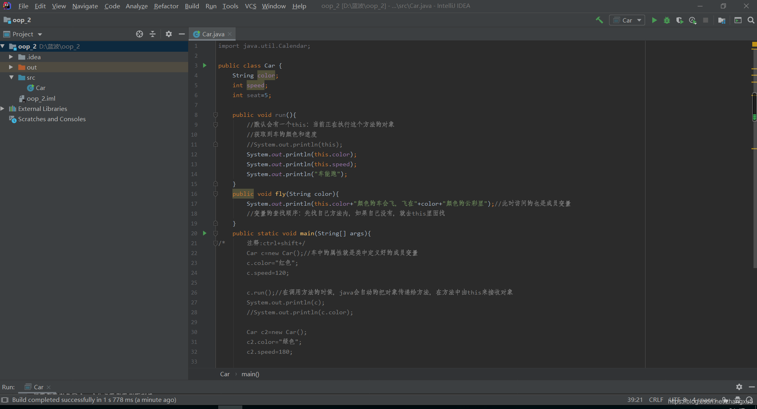This screenshot has height=409, width=757.
Task: Fold the main method at line 20
Action: 215,233
